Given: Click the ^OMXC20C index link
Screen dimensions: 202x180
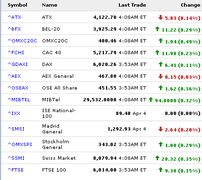Looking at the screenshot, I should [23, 41].
